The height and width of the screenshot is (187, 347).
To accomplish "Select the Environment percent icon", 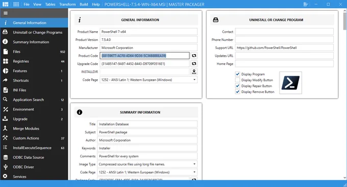I will [x=5, y=109].
